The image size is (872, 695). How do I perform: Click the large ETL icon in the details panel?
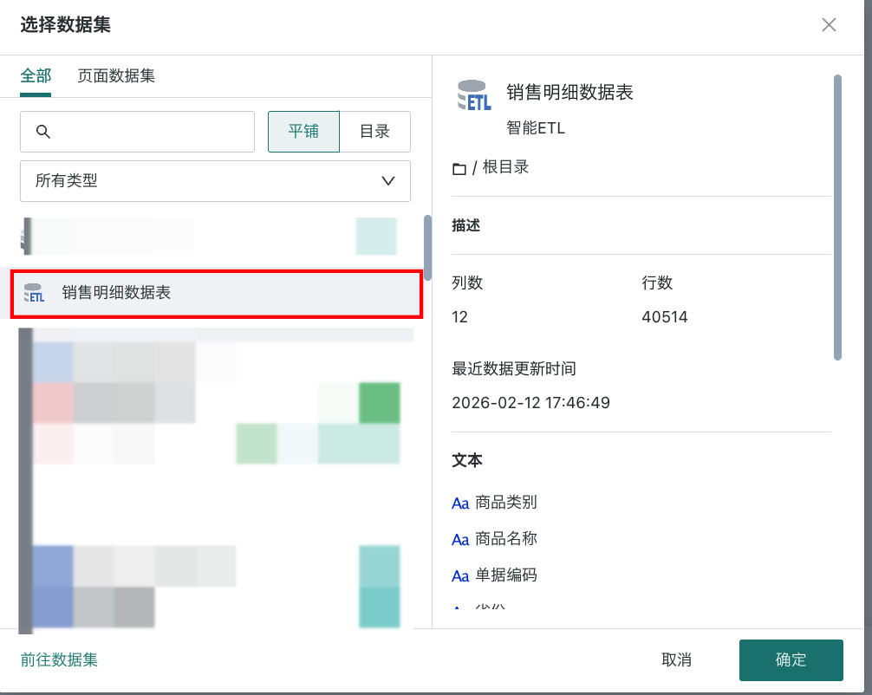point(473,95)
